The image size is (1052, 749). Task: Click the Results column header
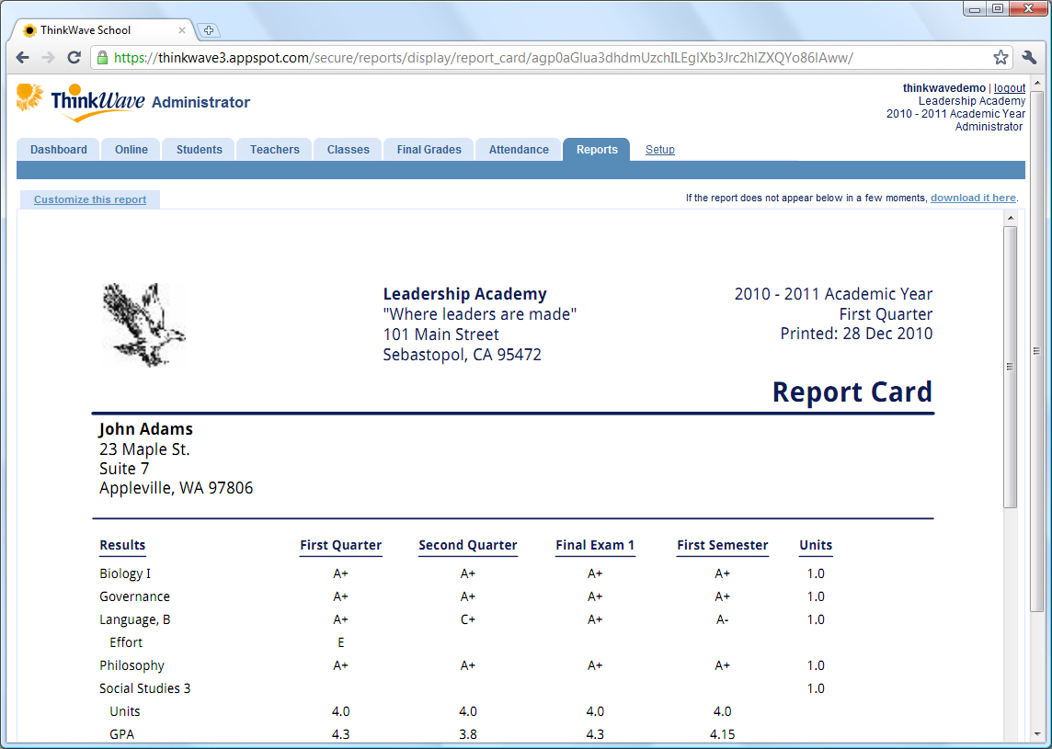pos(122,545)
